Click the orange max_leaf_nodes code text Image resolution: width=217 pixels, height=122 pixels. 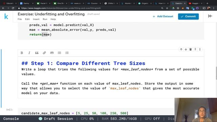point(124,88)
